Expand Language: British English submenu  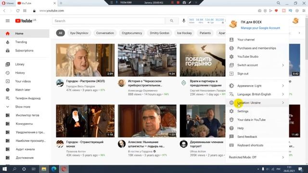(x=257, y=94)
